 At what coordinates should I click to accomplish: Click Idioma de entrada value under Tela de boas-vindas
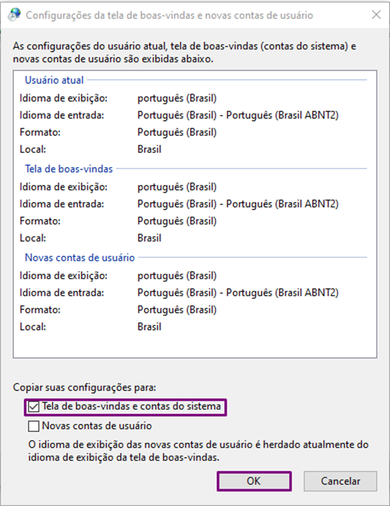238,204
